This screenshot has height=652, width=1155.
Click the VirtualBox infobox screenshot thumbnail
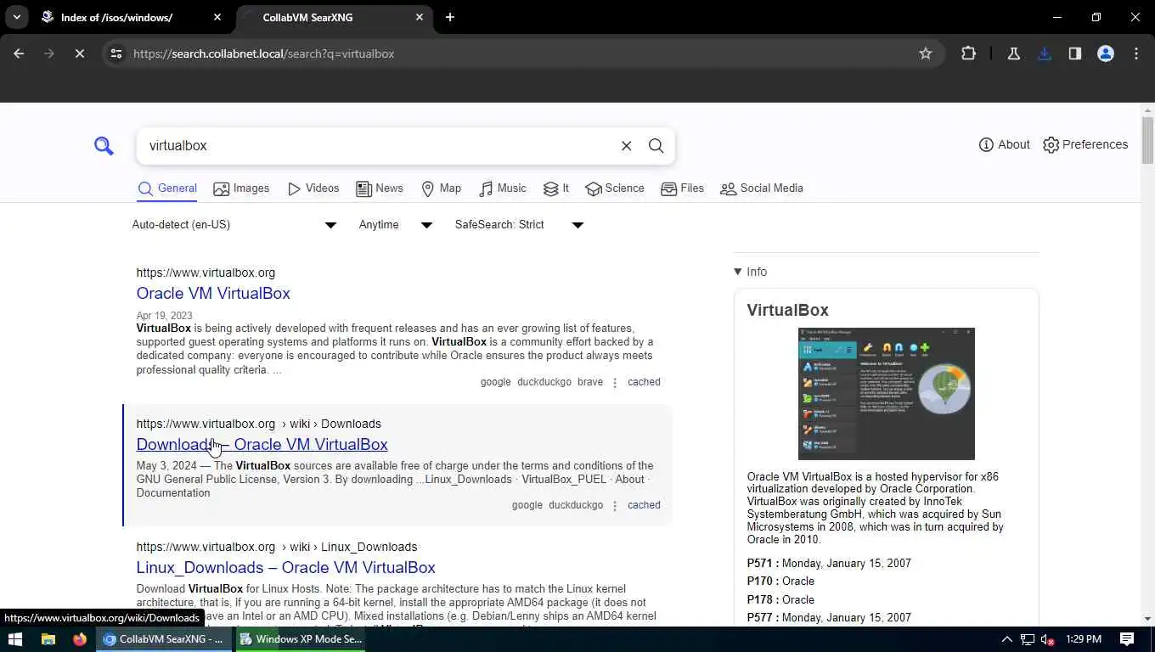click(x=886, y=394)
